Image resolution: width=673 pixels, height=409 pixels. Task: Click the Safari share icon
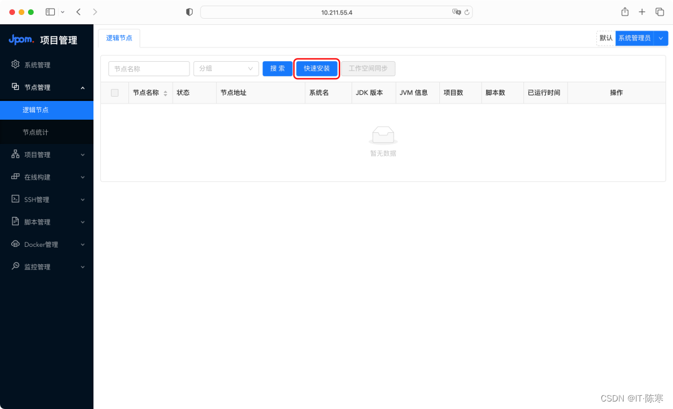pyautogui.click(x=625, y=12)
